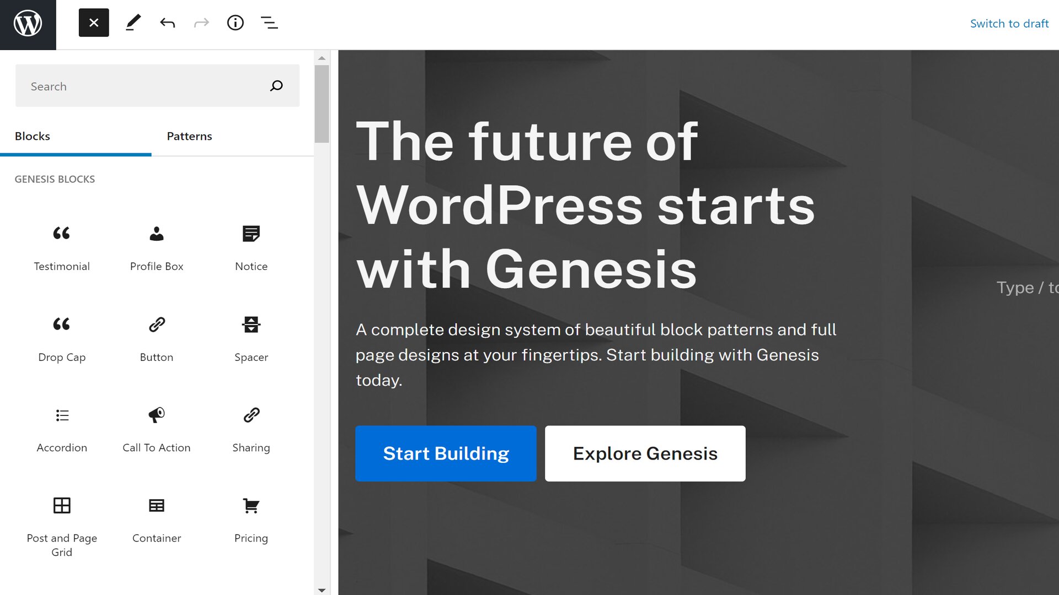
Task: Insert the Accordion block
Action: tap(62, 430)
